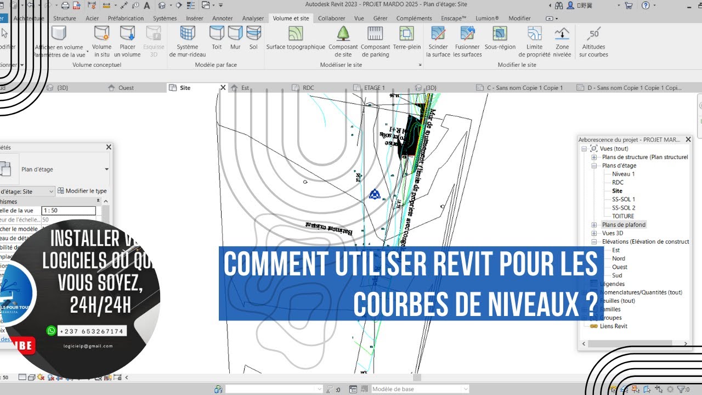The width and height of the screenshot is (702, 395).
Task: Click the Volume in situ tool
Action: click(102, 42)
